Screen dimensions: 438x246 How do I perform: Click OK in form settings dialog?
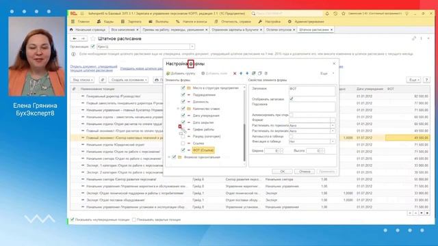coord(283,172)
